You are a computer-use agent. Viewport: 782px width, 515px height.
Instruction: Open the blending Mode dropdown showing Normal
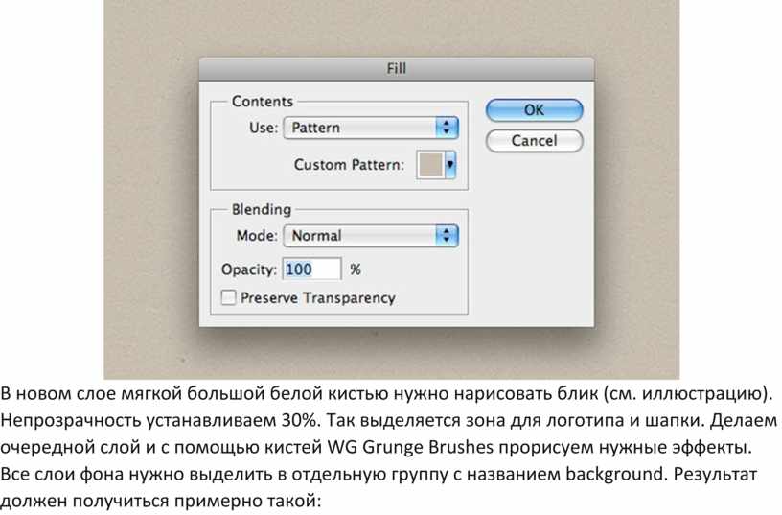click(371, 236)
